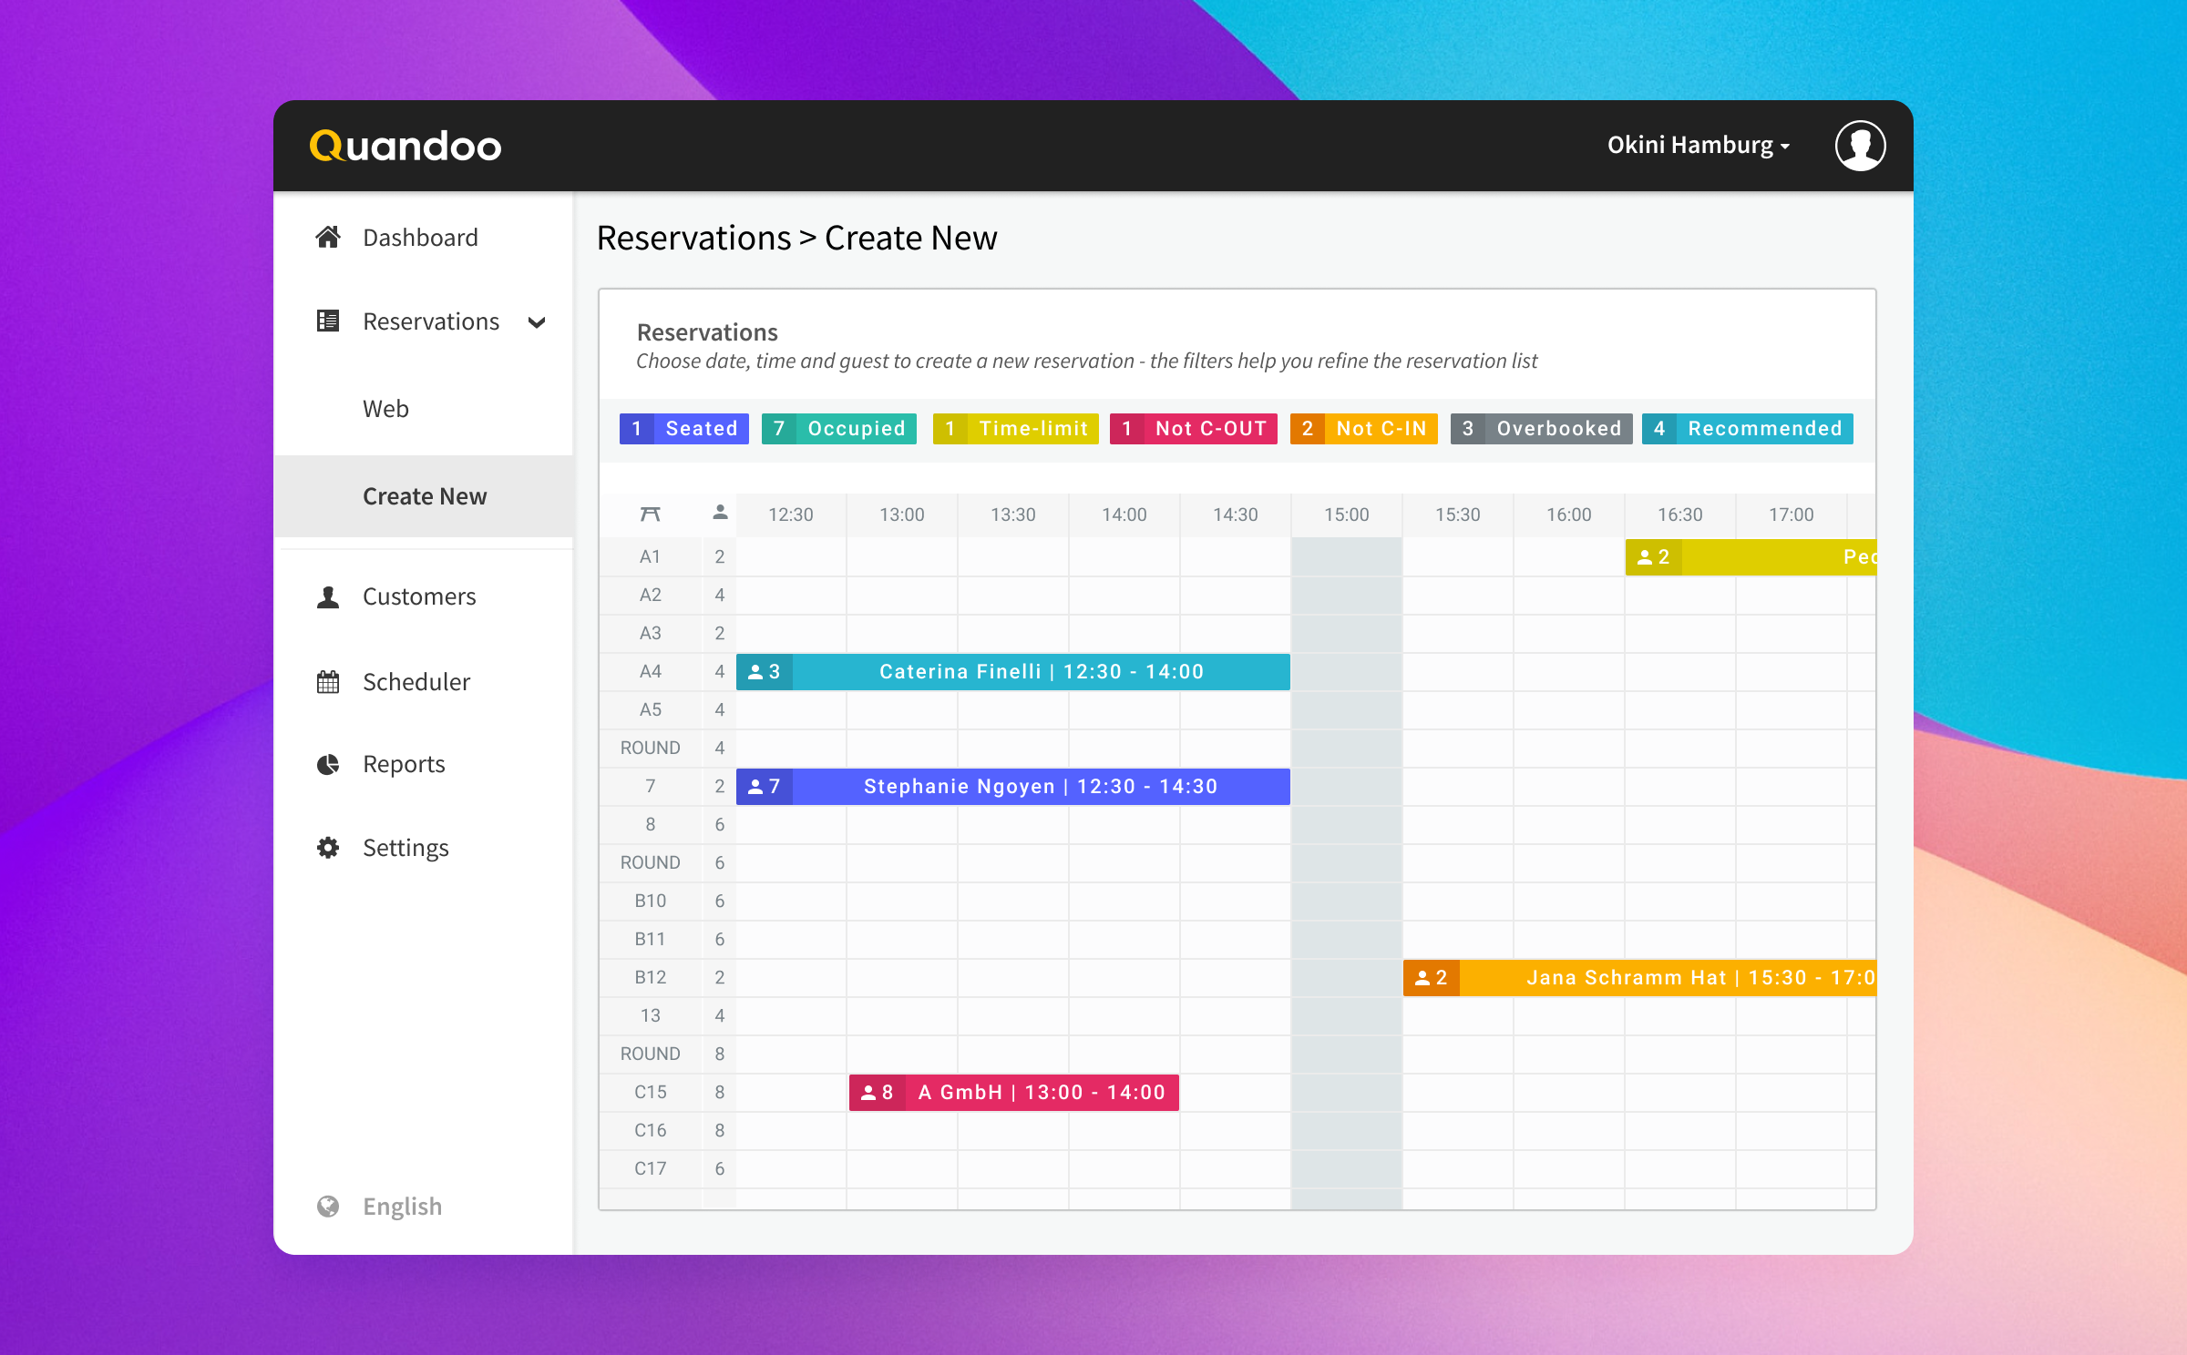The height and width of the screenshot is (1355, 2187).
Task: Click the Reservations list icon
Action: pyautogui.click(x=328, y=321)
